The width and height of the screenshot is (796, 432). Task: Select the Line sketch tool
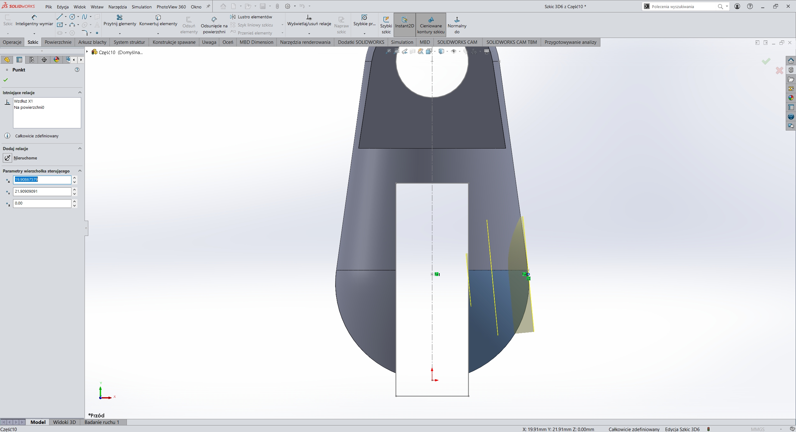pyautogui.click(x=60, y=17)
